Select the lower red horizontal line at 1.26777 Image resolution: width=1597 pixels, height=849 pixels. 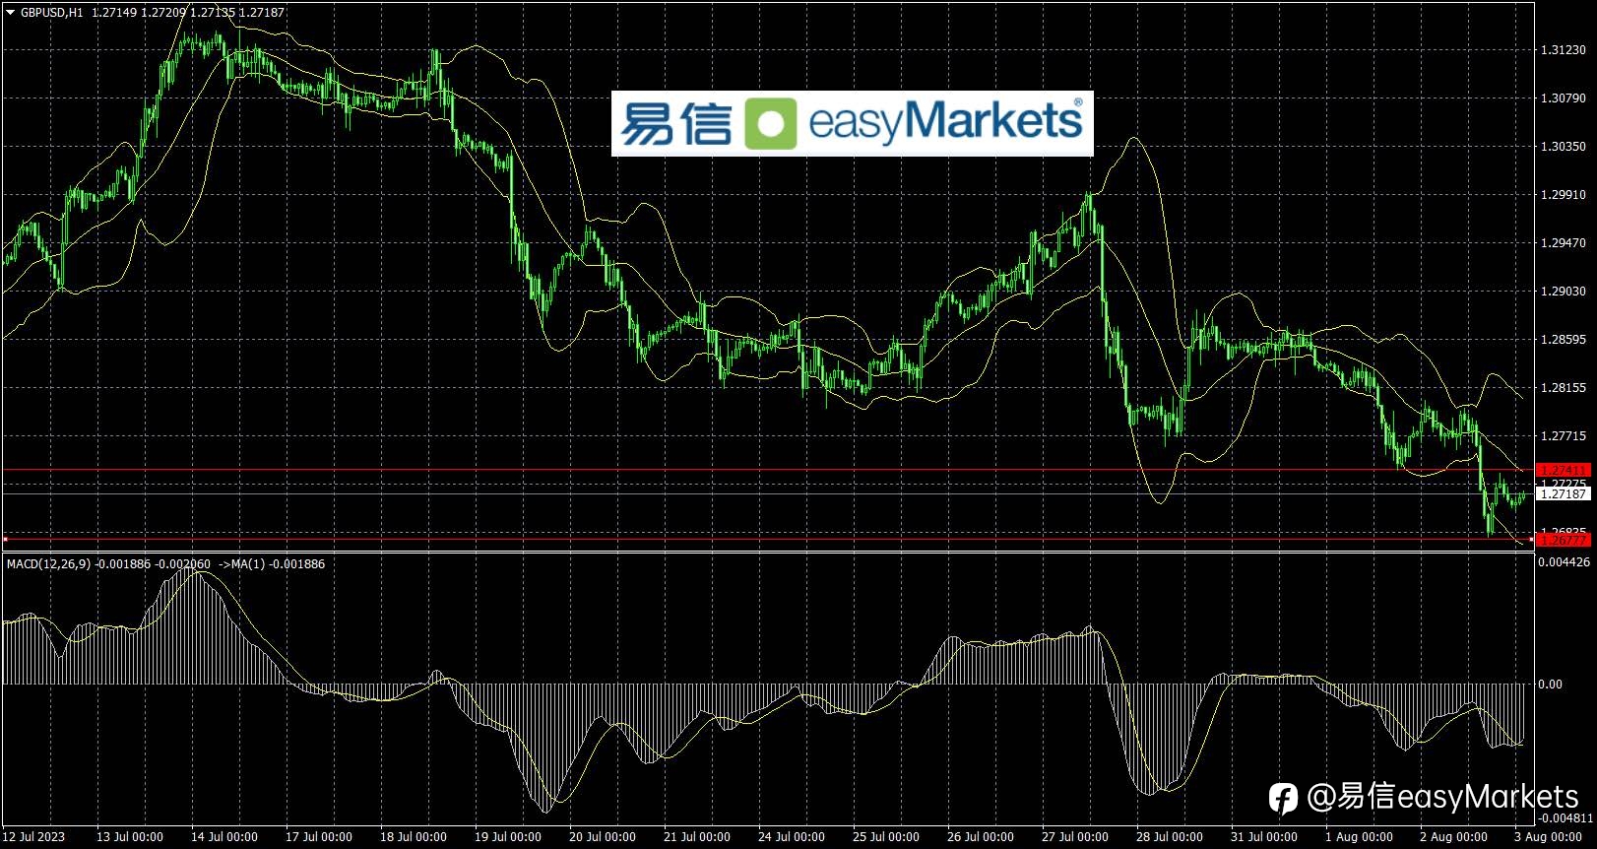coord(768,540)
